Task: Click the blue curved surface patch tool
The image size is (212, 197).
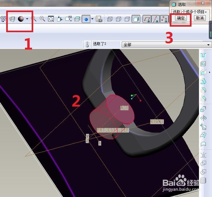Action: point(203,135)
